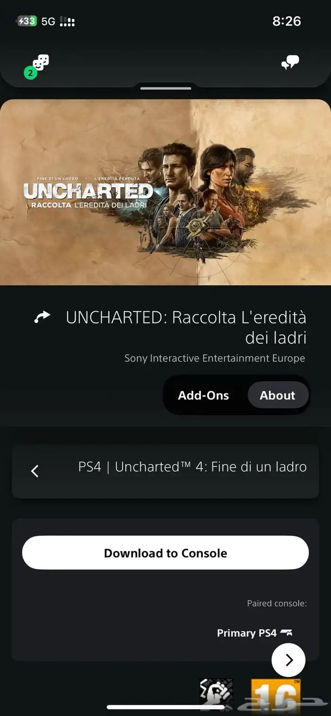Tap the violence content descriptor icon
331x716 pixels.
217,696
